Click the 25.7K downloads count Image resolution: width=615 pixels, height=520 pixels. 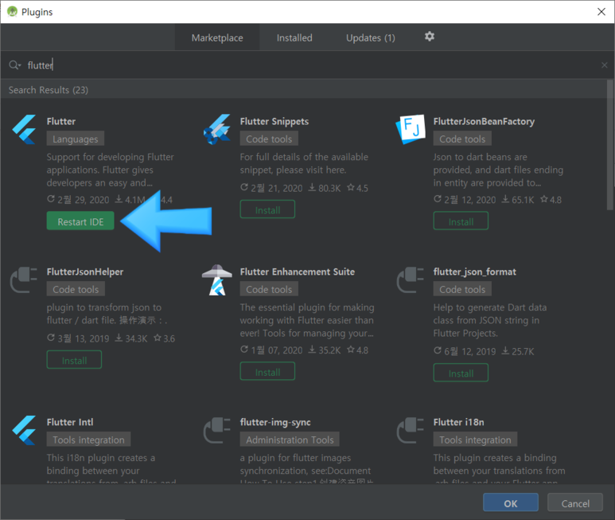(518, 351)
